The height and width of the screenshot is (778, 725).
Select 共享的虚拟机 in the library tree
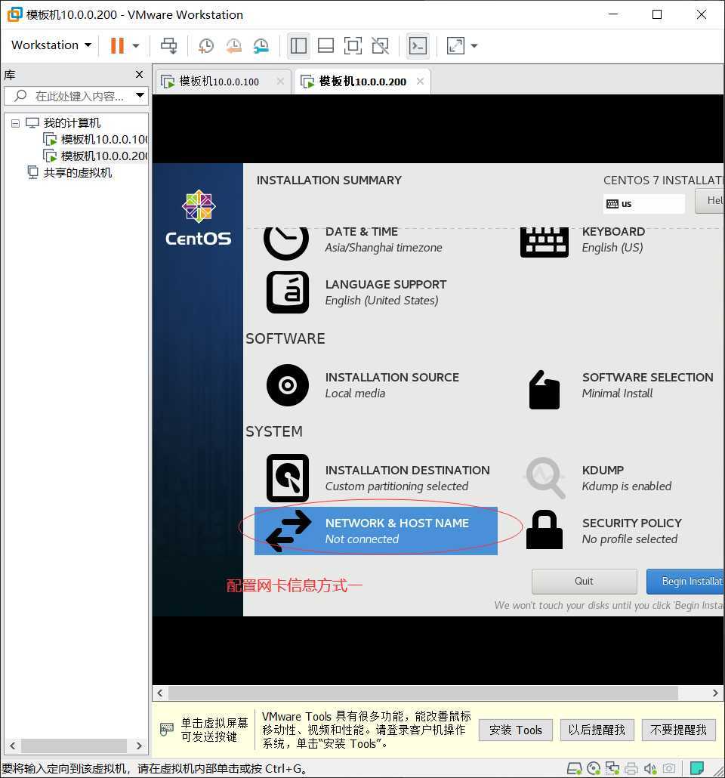click(x=78, y=173)
